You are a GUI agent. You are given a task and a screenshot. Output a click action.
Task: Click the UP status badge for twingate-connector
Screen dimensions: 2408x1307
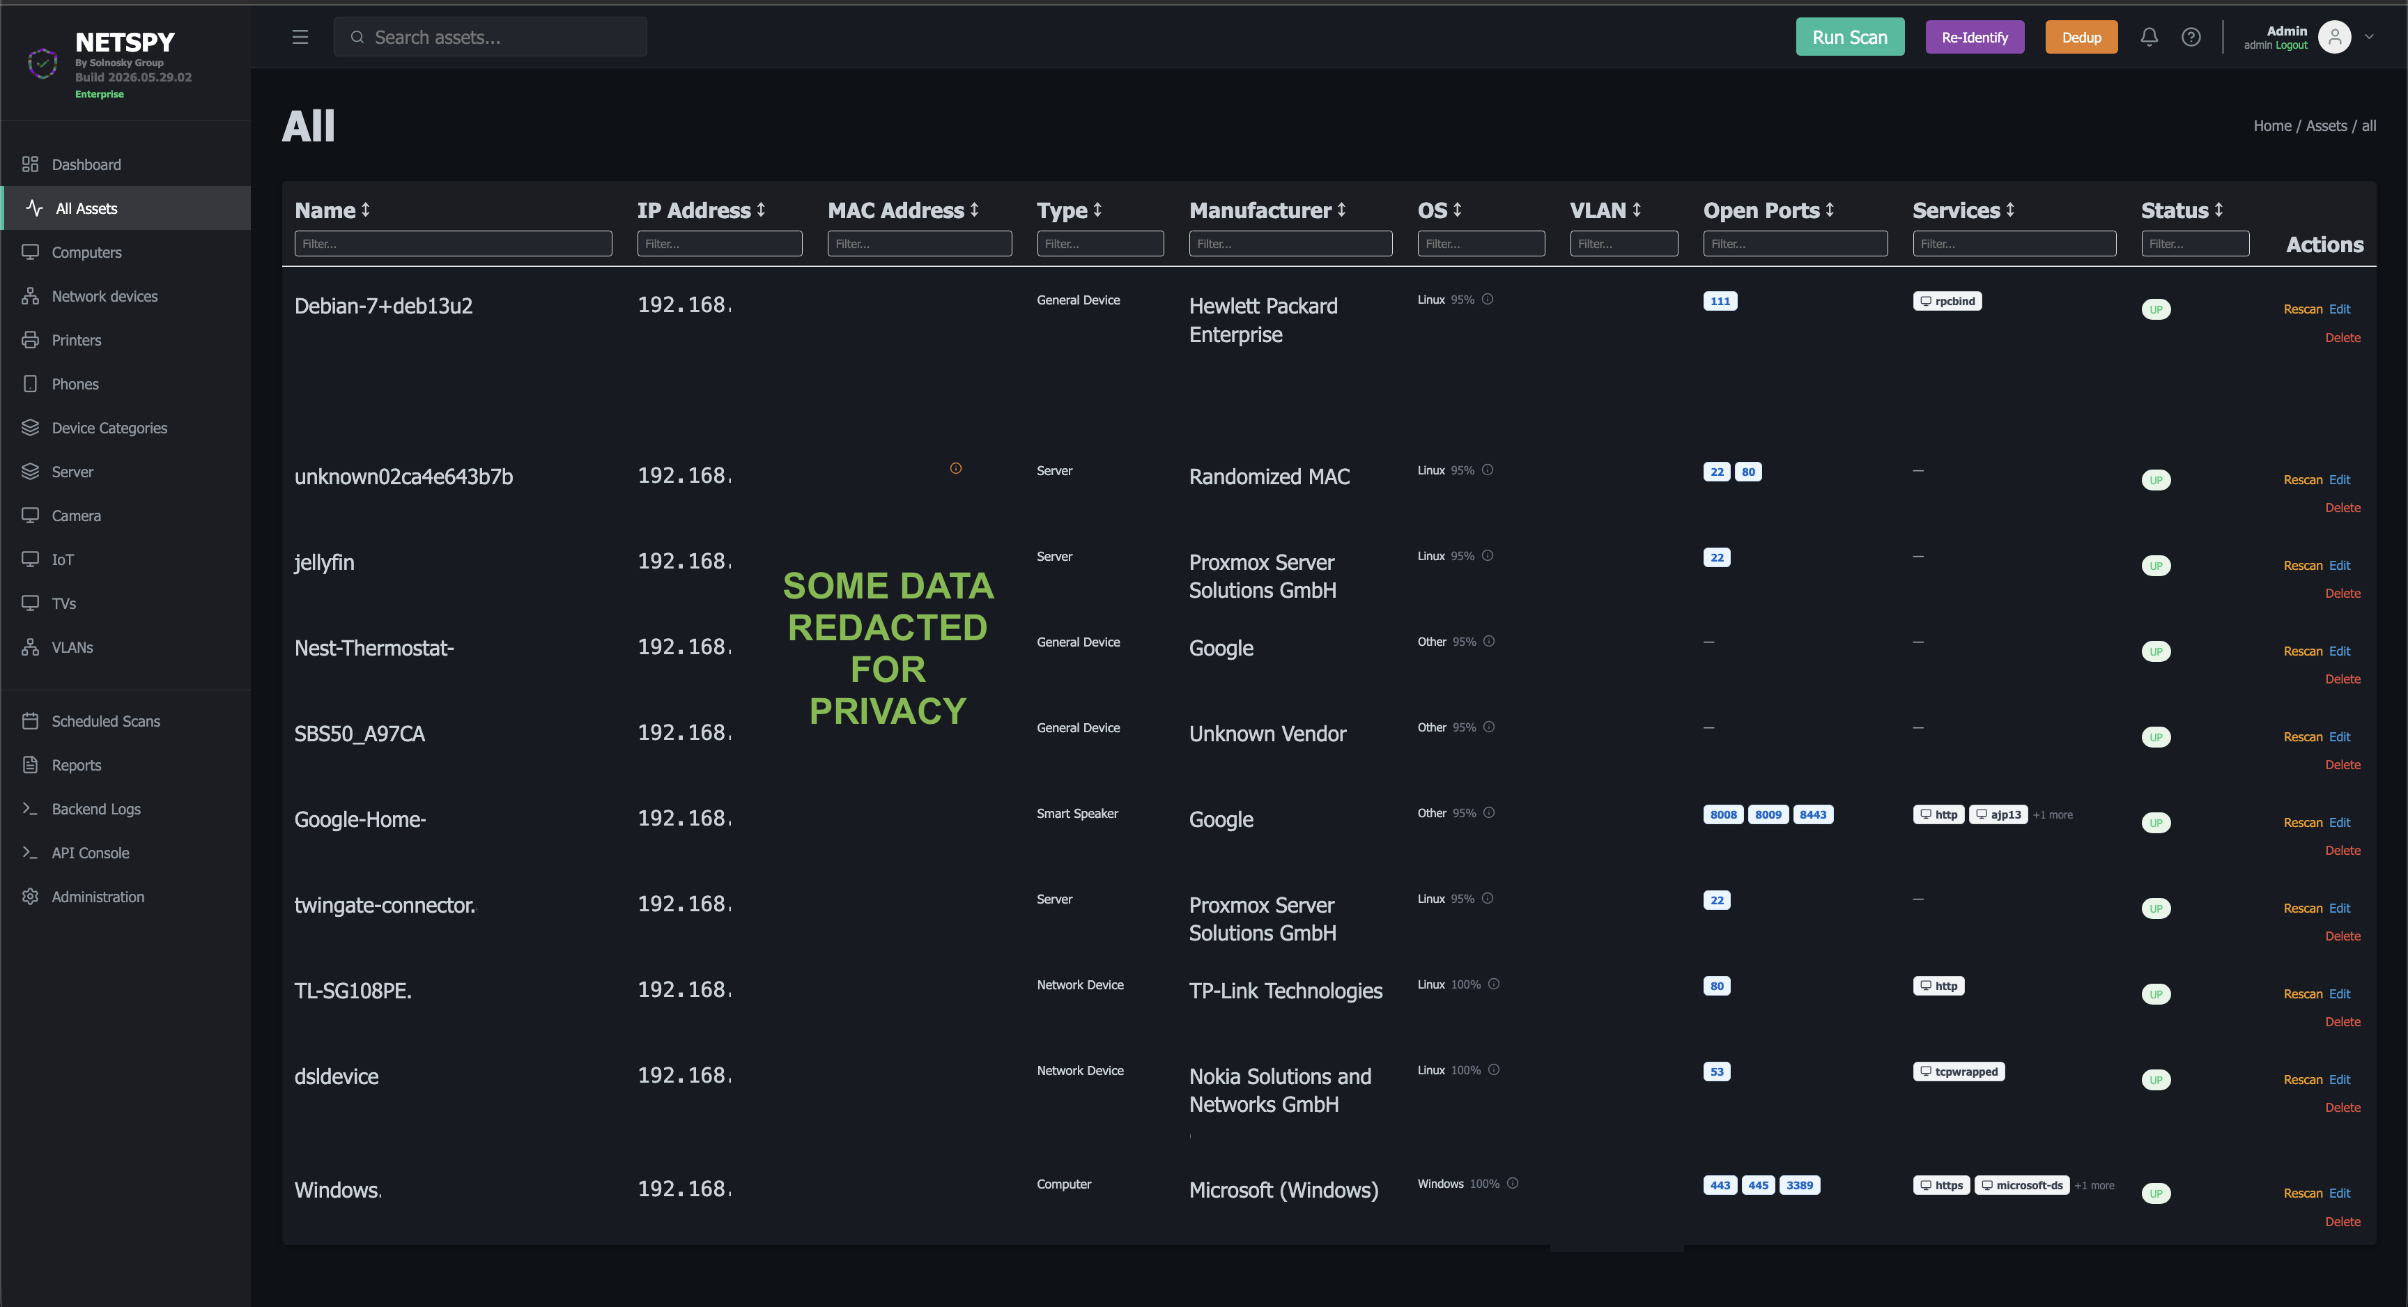2156,908
